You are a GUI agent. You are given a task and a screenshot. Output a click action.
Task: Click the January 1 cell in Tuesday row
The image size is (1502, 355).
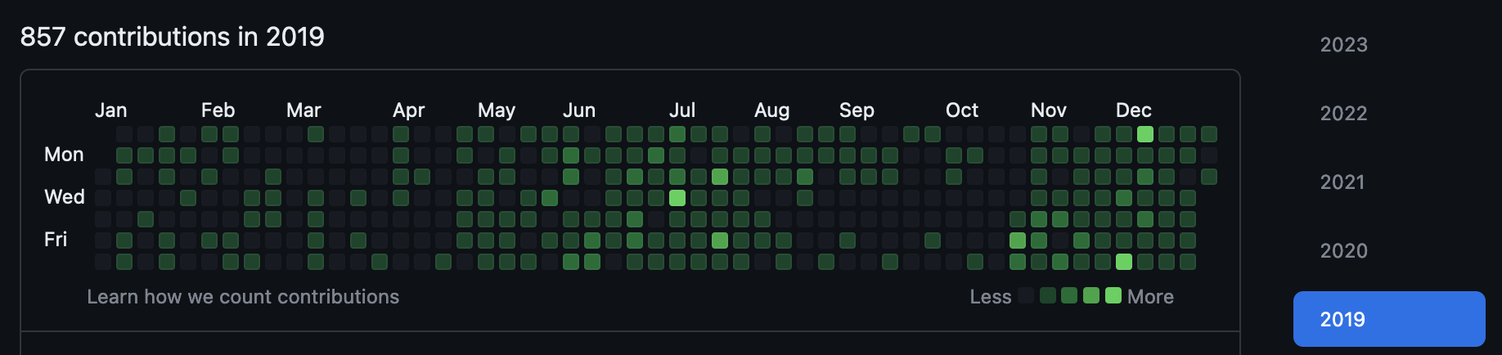coord(103,177)
